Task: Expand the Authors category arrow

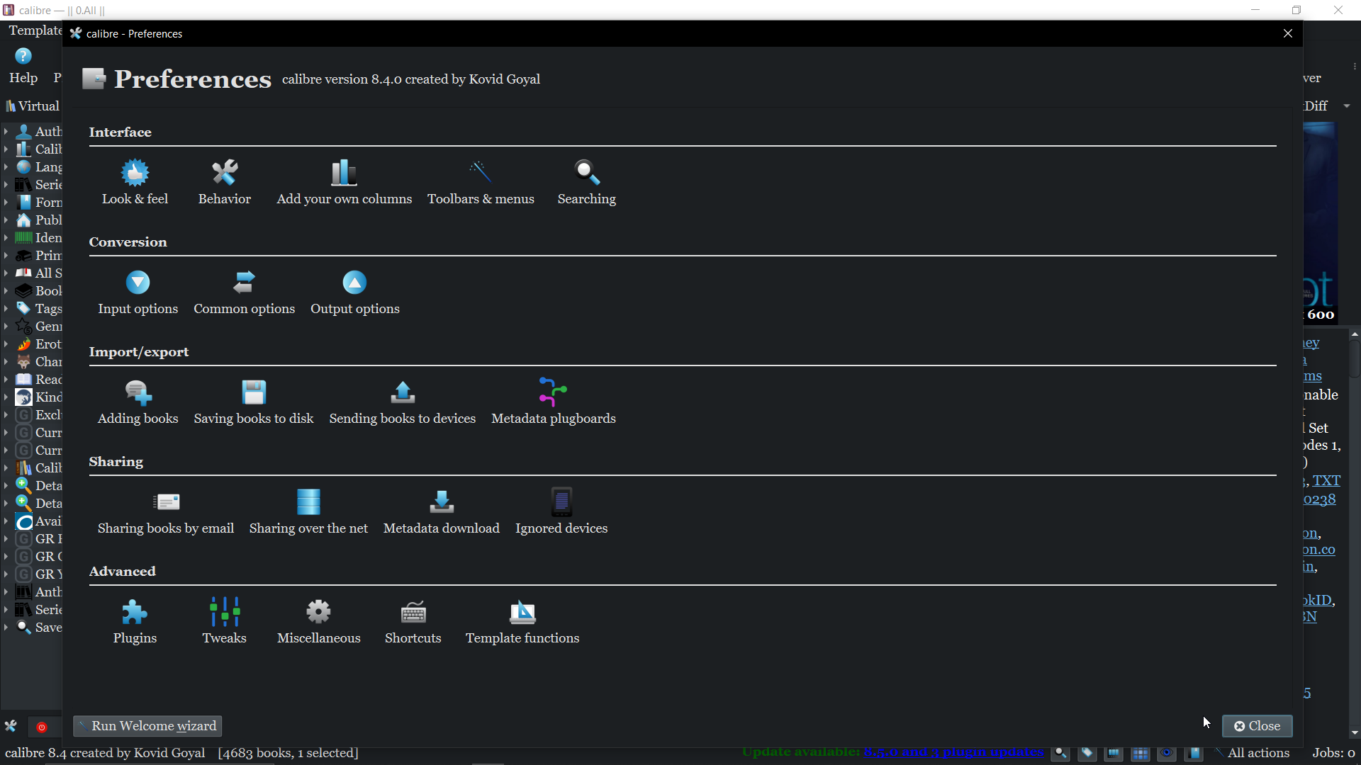Action: click(x=6, y=132)
